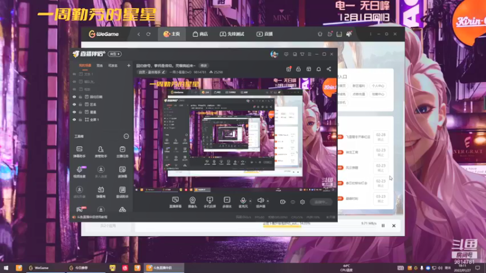Refresh the WeGame page
This screenshot has height=273, width=486.
(x=148, y=34)
